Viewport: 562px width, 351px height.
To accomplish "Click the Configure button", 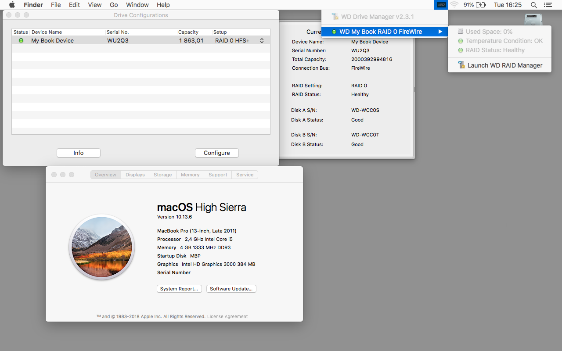I will 217,153.
